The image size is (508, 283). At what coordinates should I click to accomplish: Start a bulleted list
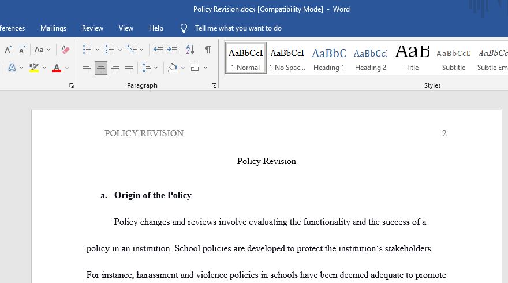[87, 50]
